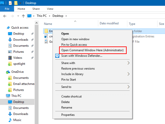The image size is (165, 124).
Task: Click the PDF file icon in list
Action: 46,42
